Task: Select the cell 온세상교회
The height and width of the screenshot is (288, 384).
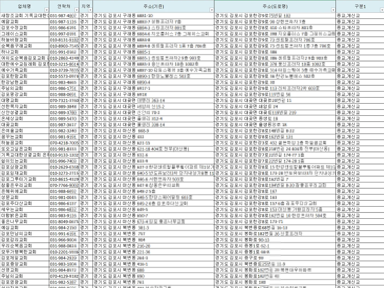Action: (x=25, y=119)
